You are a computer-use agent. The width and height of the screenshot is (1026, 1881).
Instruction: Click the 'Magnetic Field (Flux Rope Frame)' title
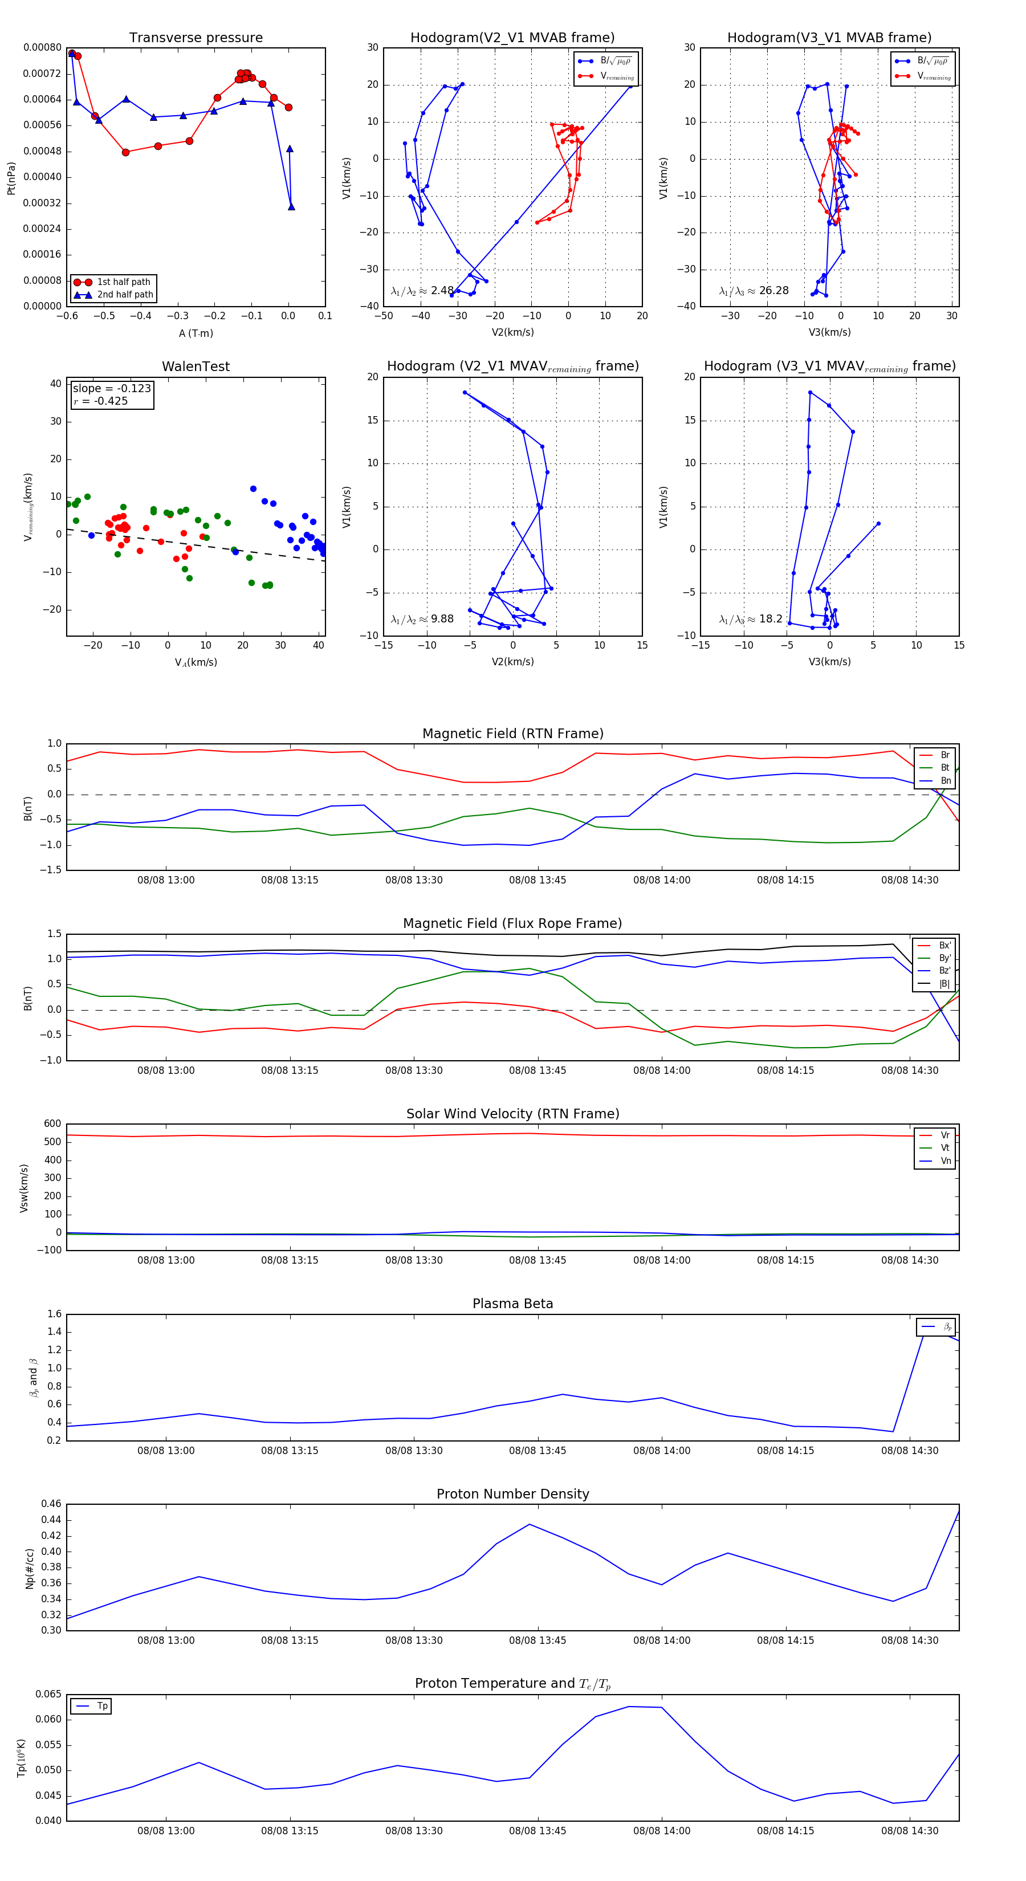pyautogui.click(x=512, y=923)
